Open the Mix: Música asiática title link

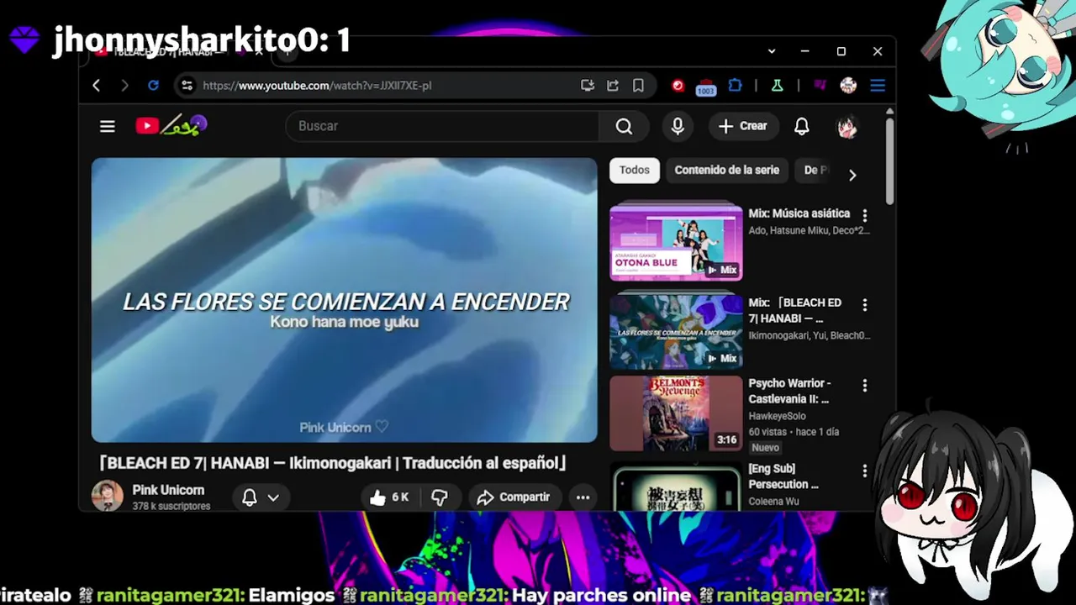[x=799, y=213]
